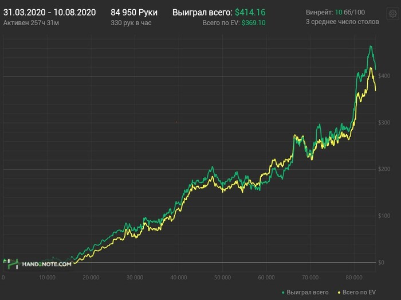Click the 70 000 x-axis label
Viewport: 401px width, 300px height.
click(310, 278)
